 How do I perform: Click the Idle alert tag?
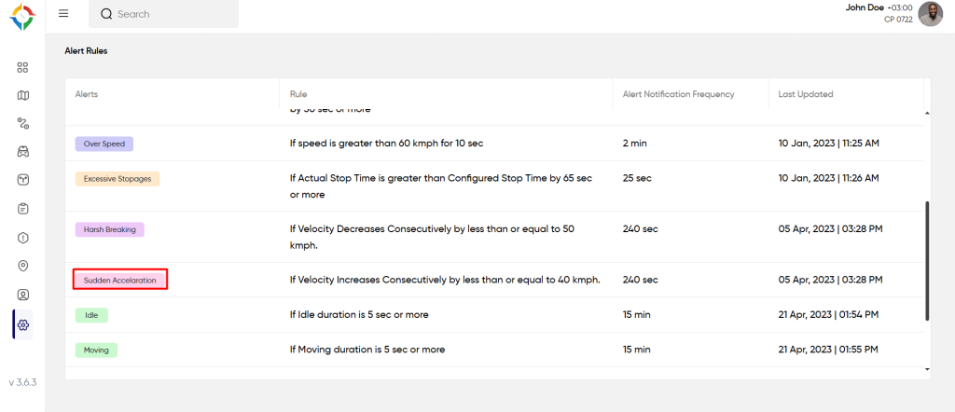point(91,315)
